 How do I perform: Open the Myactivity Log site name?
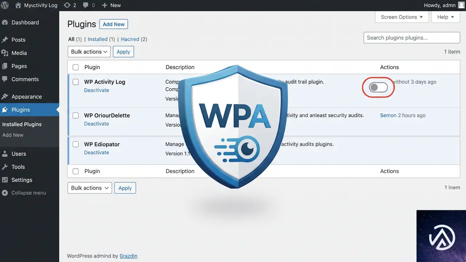tap(41, 5)
